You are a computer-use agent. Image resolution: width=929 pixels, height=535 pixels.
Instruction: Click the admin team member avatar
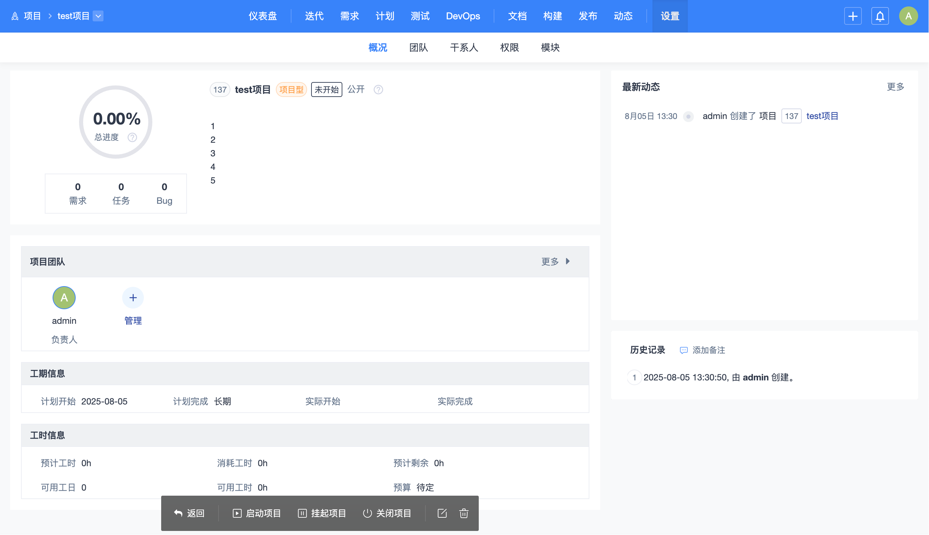(64, 298)
